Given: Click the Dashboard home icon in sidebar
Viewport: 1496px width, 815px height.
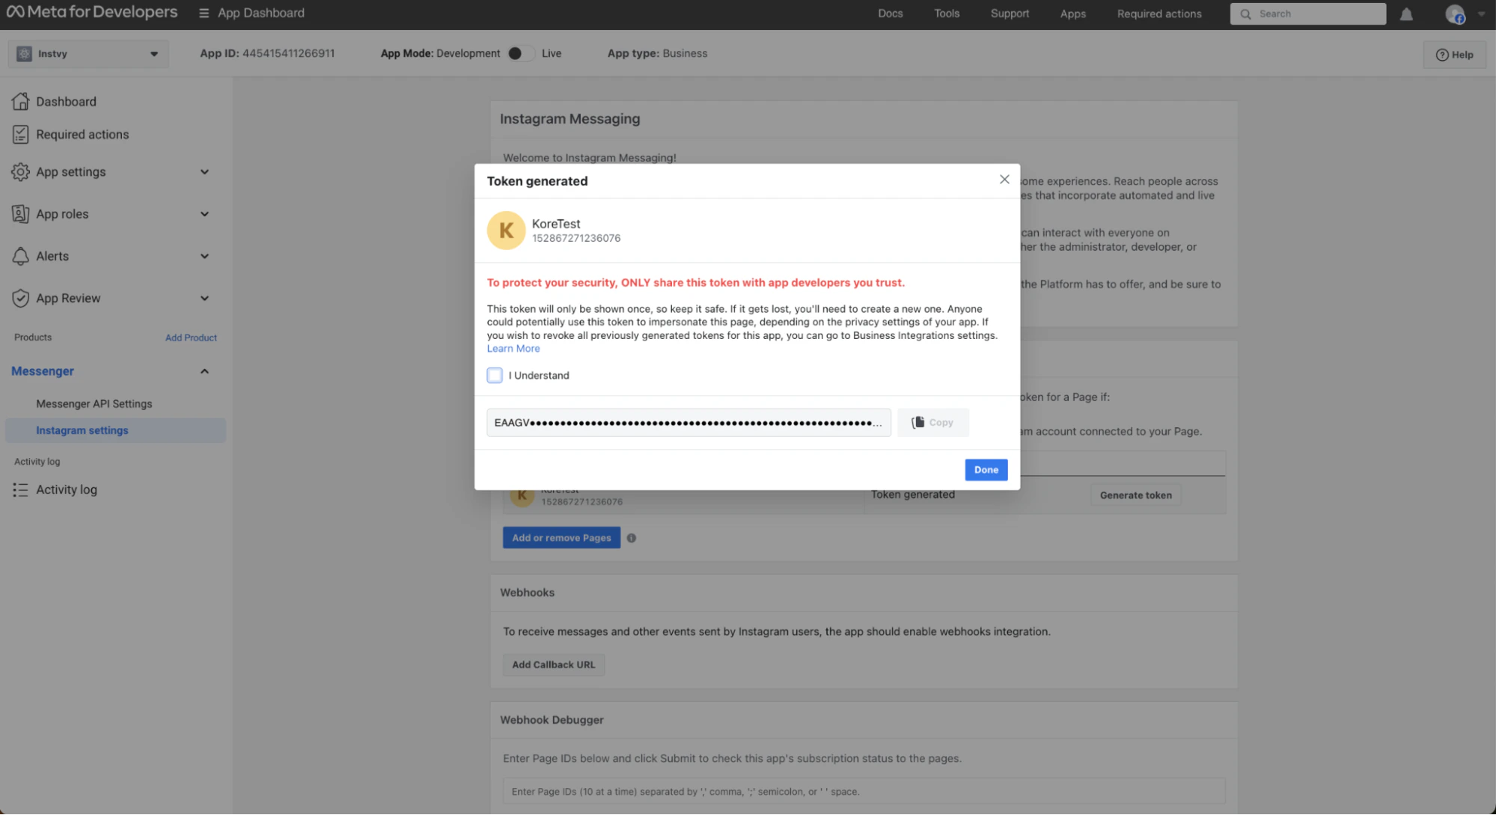Looking at the screenshot, I should 20,101.
